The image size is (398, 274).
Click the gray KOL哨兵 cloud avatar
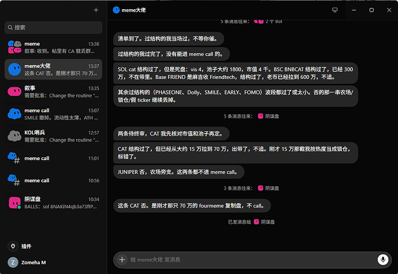coord(14,136)
